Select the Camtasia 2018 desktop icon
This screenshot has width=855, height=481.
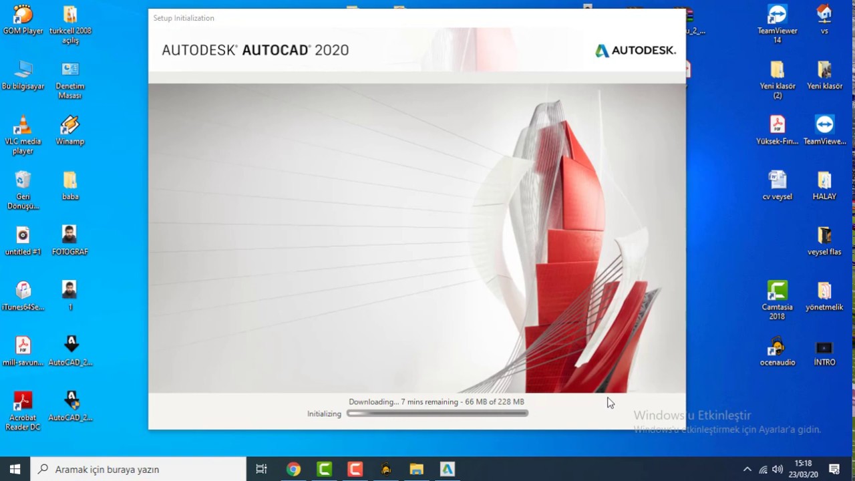point(778,301)
